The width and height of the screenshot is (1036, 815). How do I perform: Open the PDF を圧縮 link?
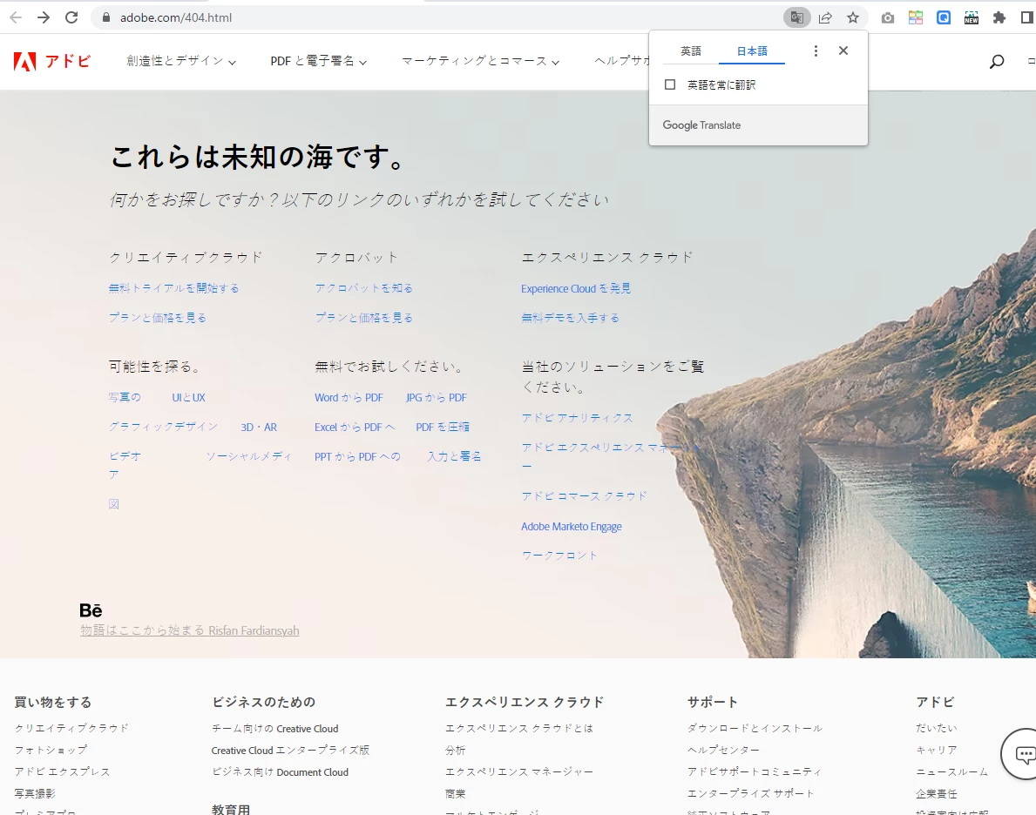(x=443, y=428)
